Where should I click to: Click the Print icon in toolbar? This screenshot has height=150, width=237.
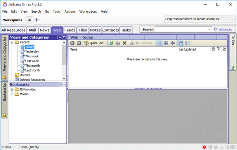[x=118, y=43]
